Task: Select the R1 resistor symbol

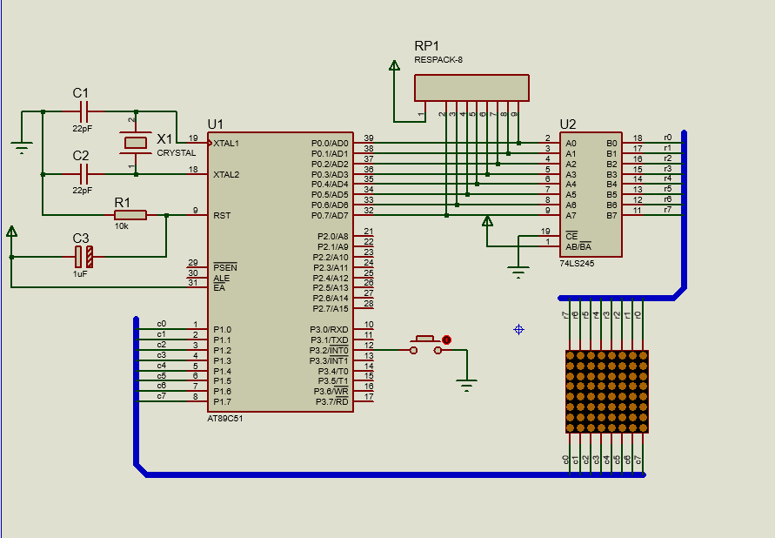Action: click(x=130, y=215)
